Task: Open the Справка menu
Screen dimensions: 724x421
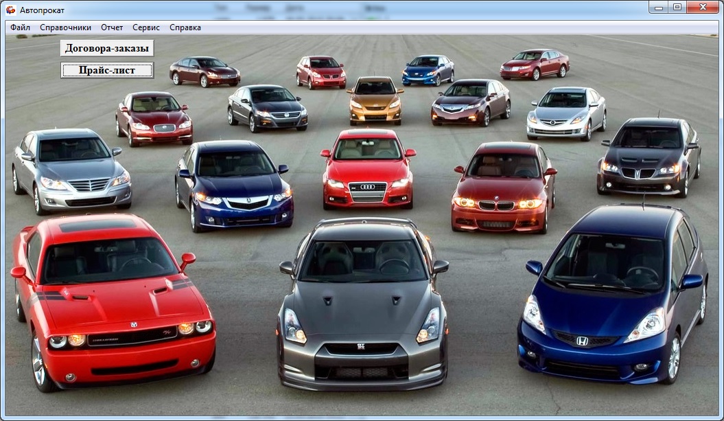Action: pyautogui.click(x=185, y=27)
